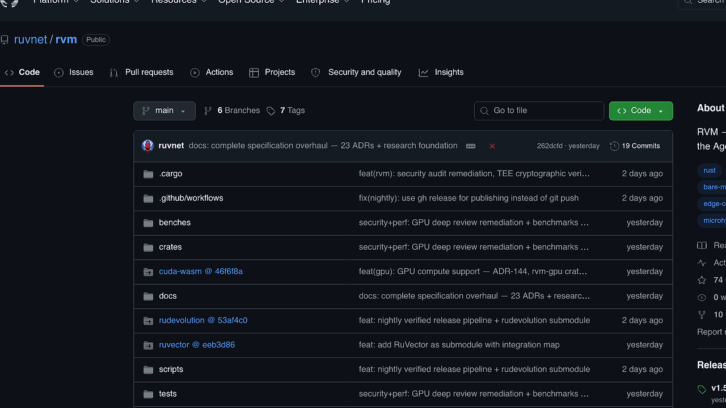Open the ruvnet owner link in the header
This screenshot has width=726, height=408.
click(31, 40)
